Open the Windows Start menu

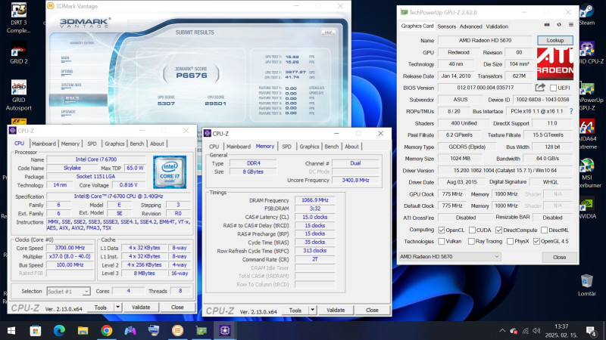[x=11, y=330]
